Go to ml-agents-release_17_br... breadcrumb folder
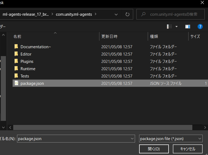The height and width of the screenshot is (155, 208). [26, 14]
